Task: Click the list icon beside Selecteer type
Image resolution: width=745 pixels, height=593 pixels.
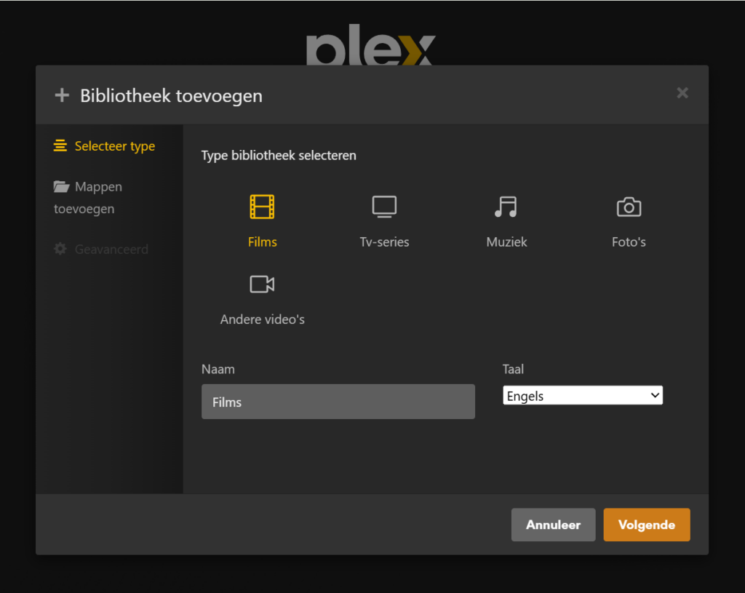Action: point(60,146)
